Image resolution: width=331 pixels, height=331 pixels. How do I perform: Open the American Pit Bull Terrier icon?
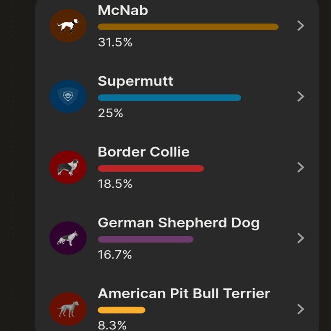click(x=68, y=309)
